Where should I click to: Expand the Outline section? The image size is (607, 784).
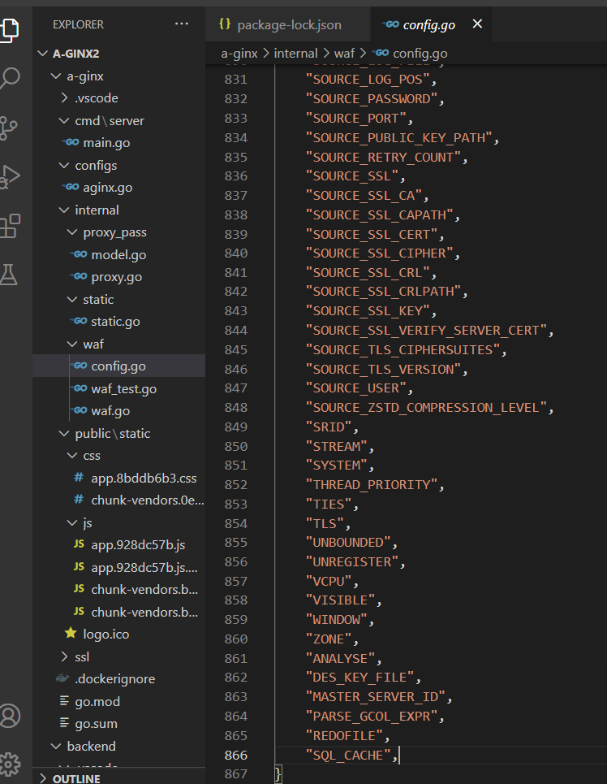click(x=76, y=778)
